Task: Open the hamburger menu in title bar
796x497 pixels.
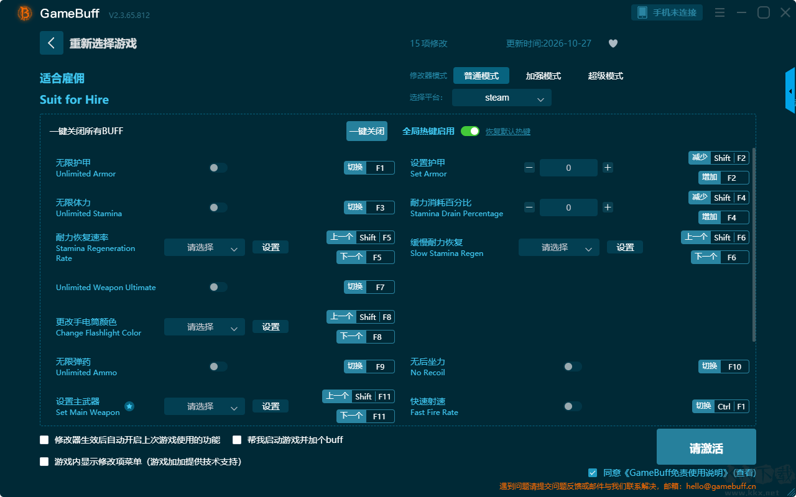Action: tap(720, 12)
